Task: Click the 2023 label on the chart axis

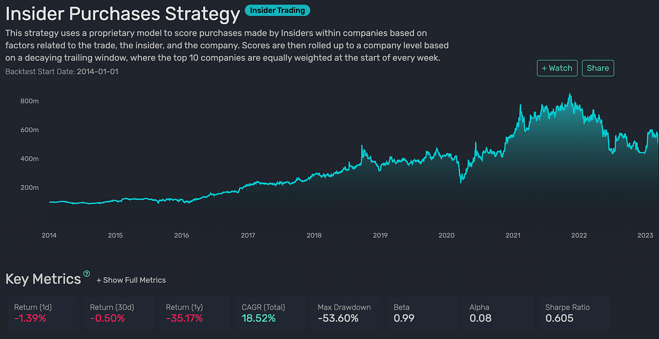Action: pyautogui.click(x=645, y=235)
